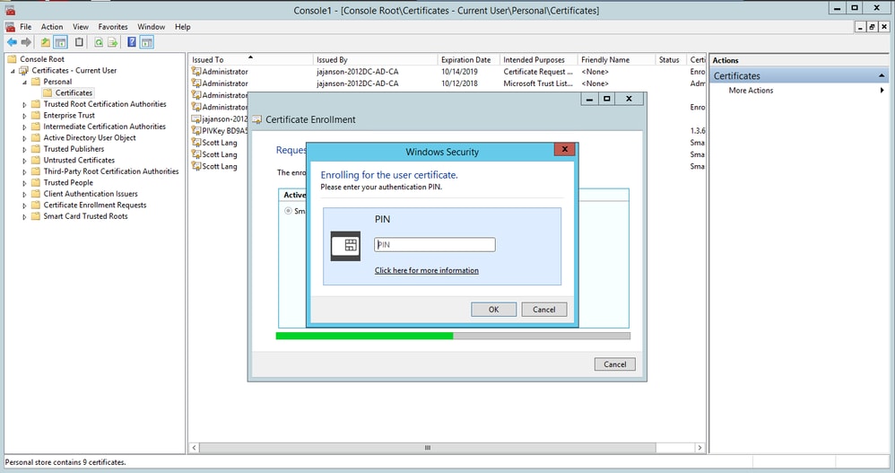Expand the Trusted Publishers node
The image size is (895, 473).
pyautogui.click(x=24, y=149)
